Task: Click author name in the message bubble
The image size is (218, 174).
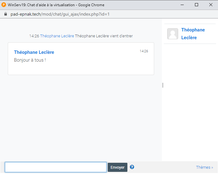Action: 34,52
